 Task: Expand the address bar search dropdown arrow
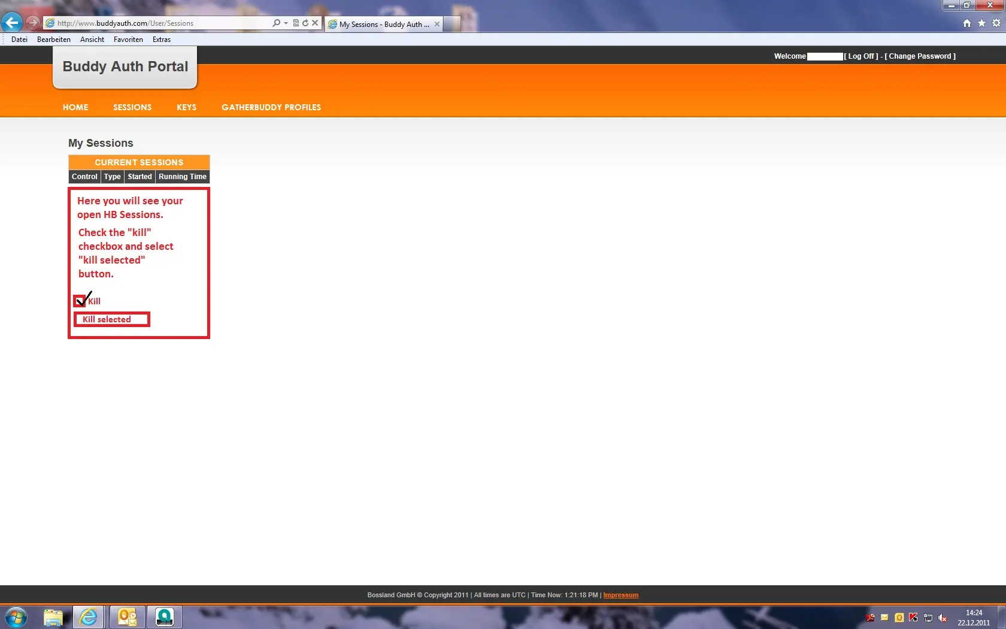286,23
